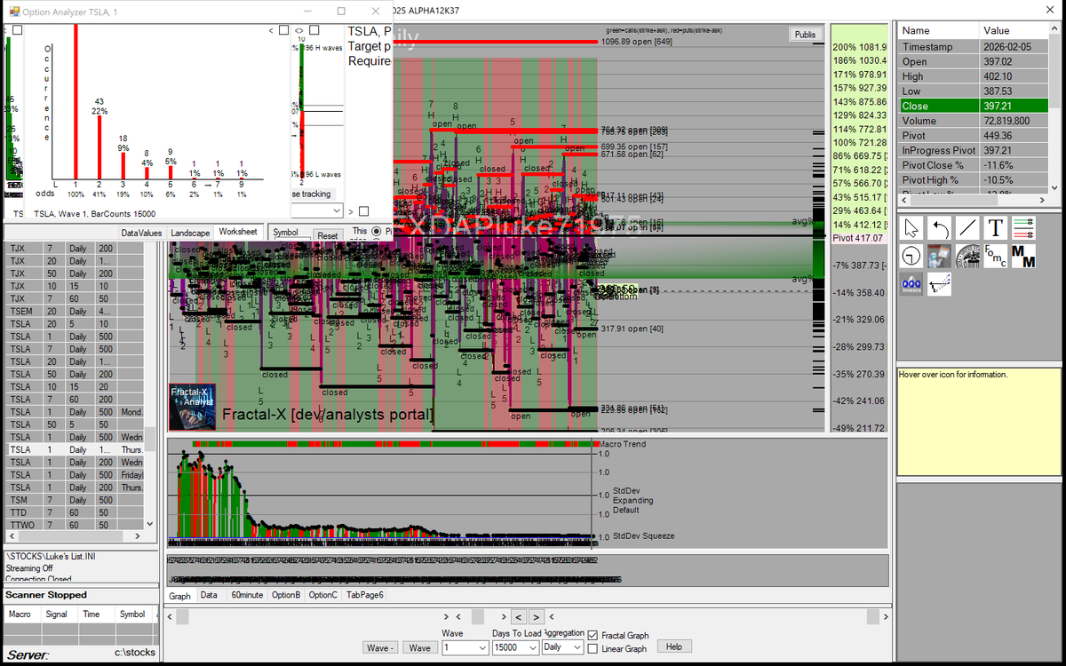1066x666 pixels.
Task: Click the 100% 721.28 level label
Action: click(x=860, y=142)
